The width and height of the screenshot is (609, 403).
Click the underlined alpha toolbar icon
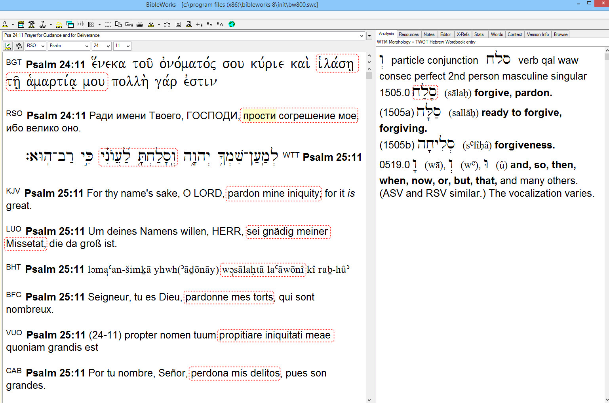point(179,24)
